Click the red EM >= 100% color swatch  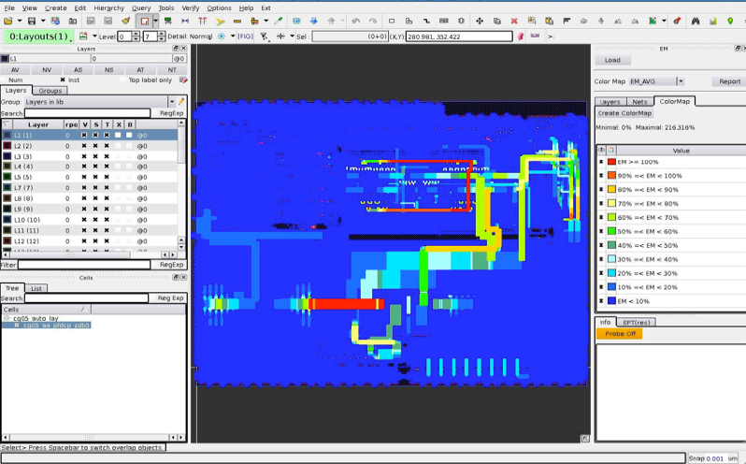pos(611,162)
